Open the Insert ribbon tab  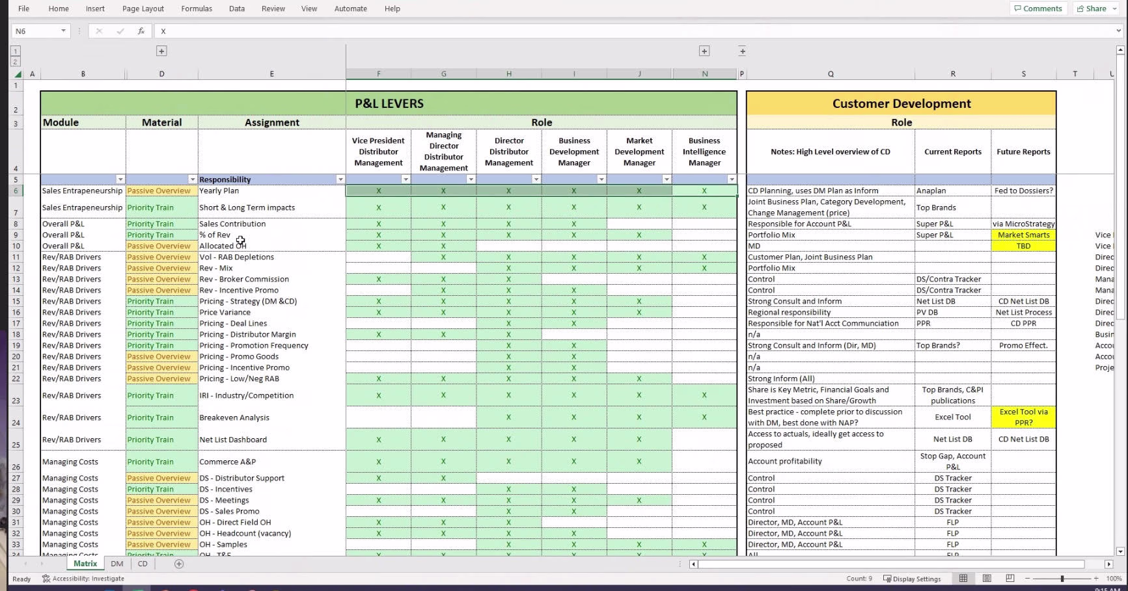[x=95, y=8]
